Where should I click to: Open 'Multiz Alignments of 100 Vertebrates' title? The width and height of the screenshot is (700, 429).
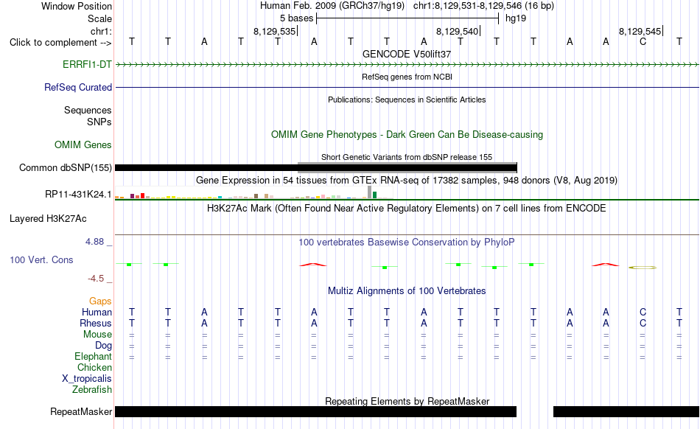(407, 290)
